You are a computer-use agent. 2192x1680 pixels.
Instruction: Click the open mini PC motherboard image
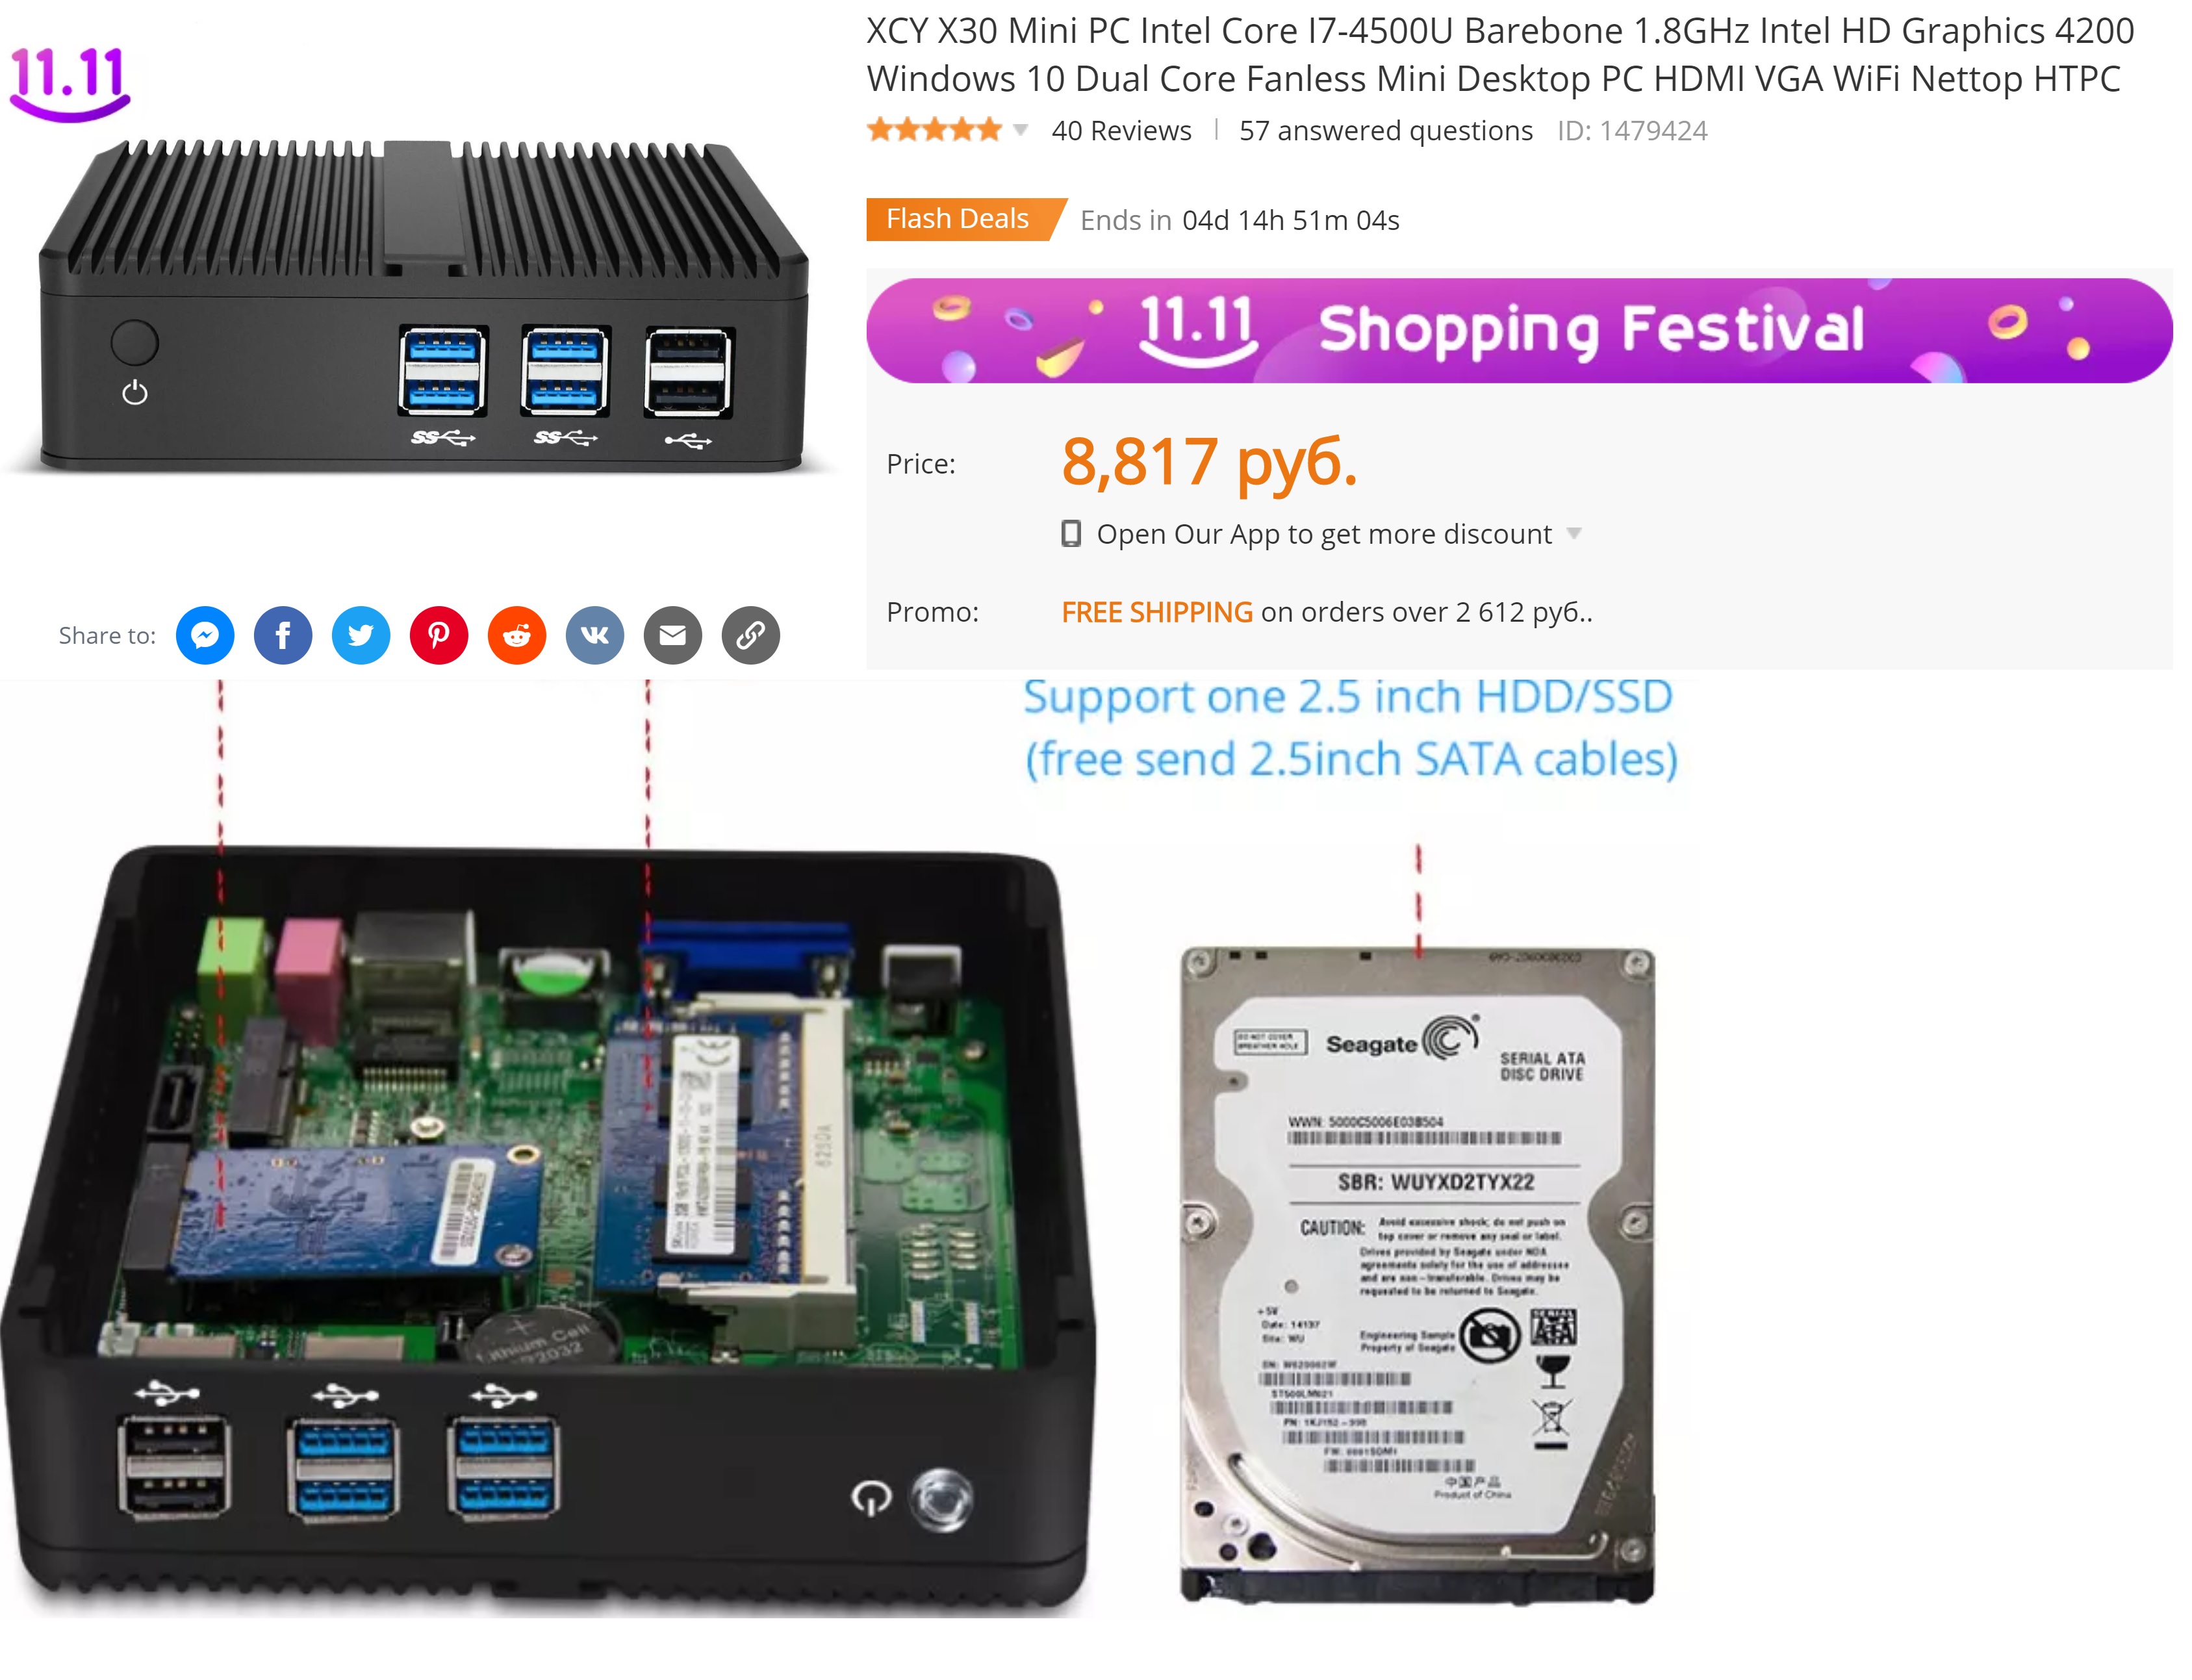point(548,1230)
